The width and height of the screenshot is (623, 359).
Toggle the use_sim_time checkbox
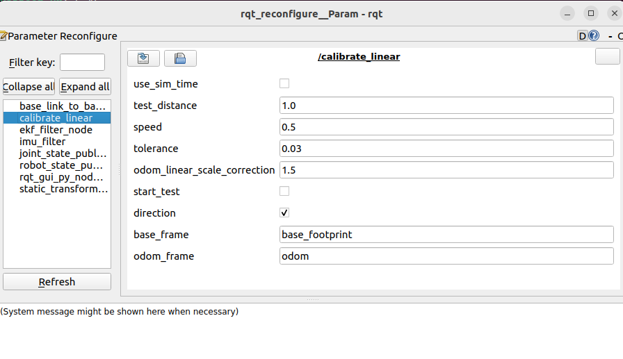(x=284, y=84)
